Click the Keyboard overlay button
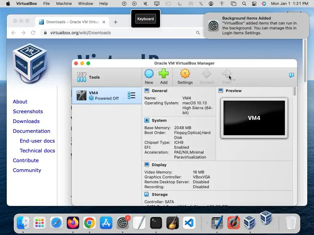The image size is (314, 235). pos(146,19)
